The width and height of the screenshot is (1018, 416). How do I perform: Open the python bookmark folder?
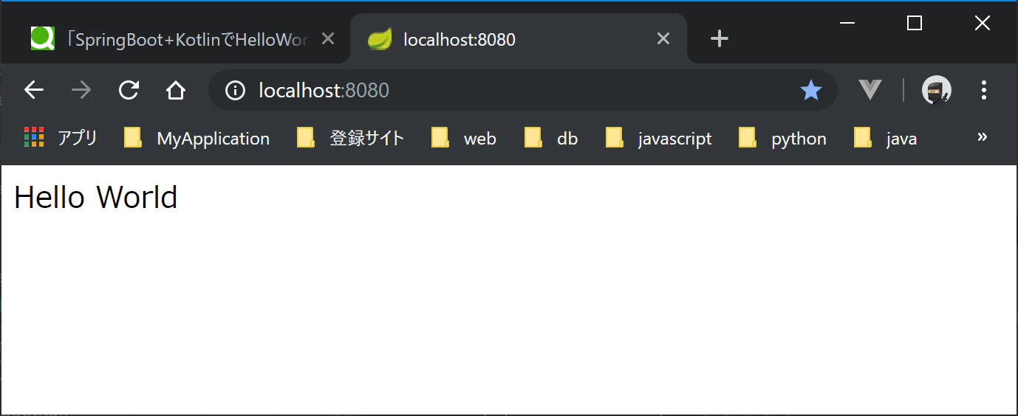pyautogui.click(x=783, y=138)
